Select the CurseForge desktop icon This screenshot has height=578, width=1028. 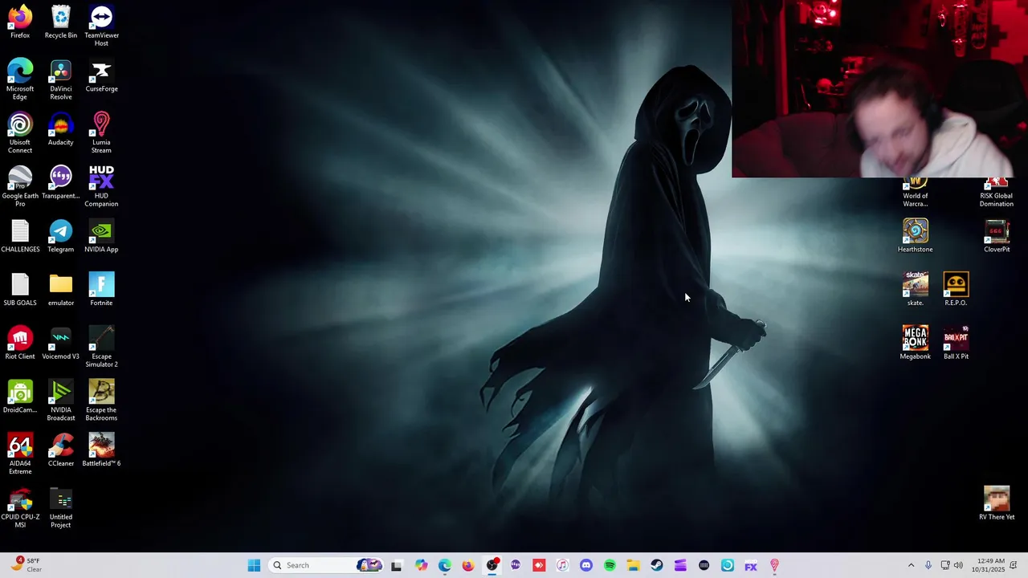pyautogui.click(x=101, y=75)
